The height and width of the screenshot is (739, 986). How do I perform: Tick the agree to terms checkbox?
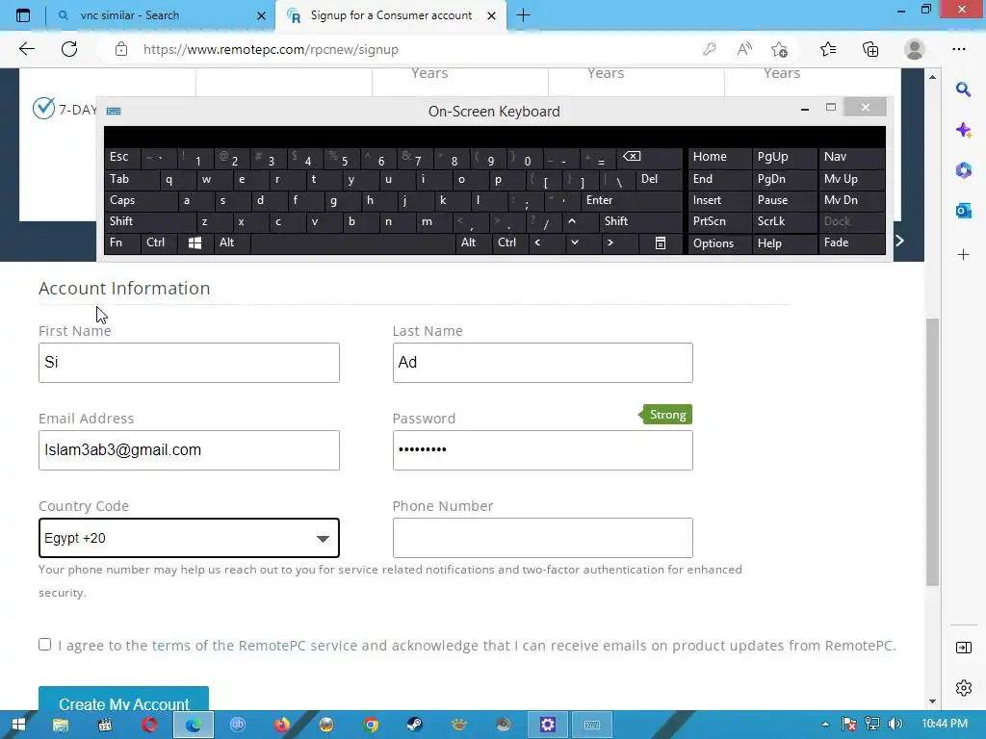click(44, 644)
